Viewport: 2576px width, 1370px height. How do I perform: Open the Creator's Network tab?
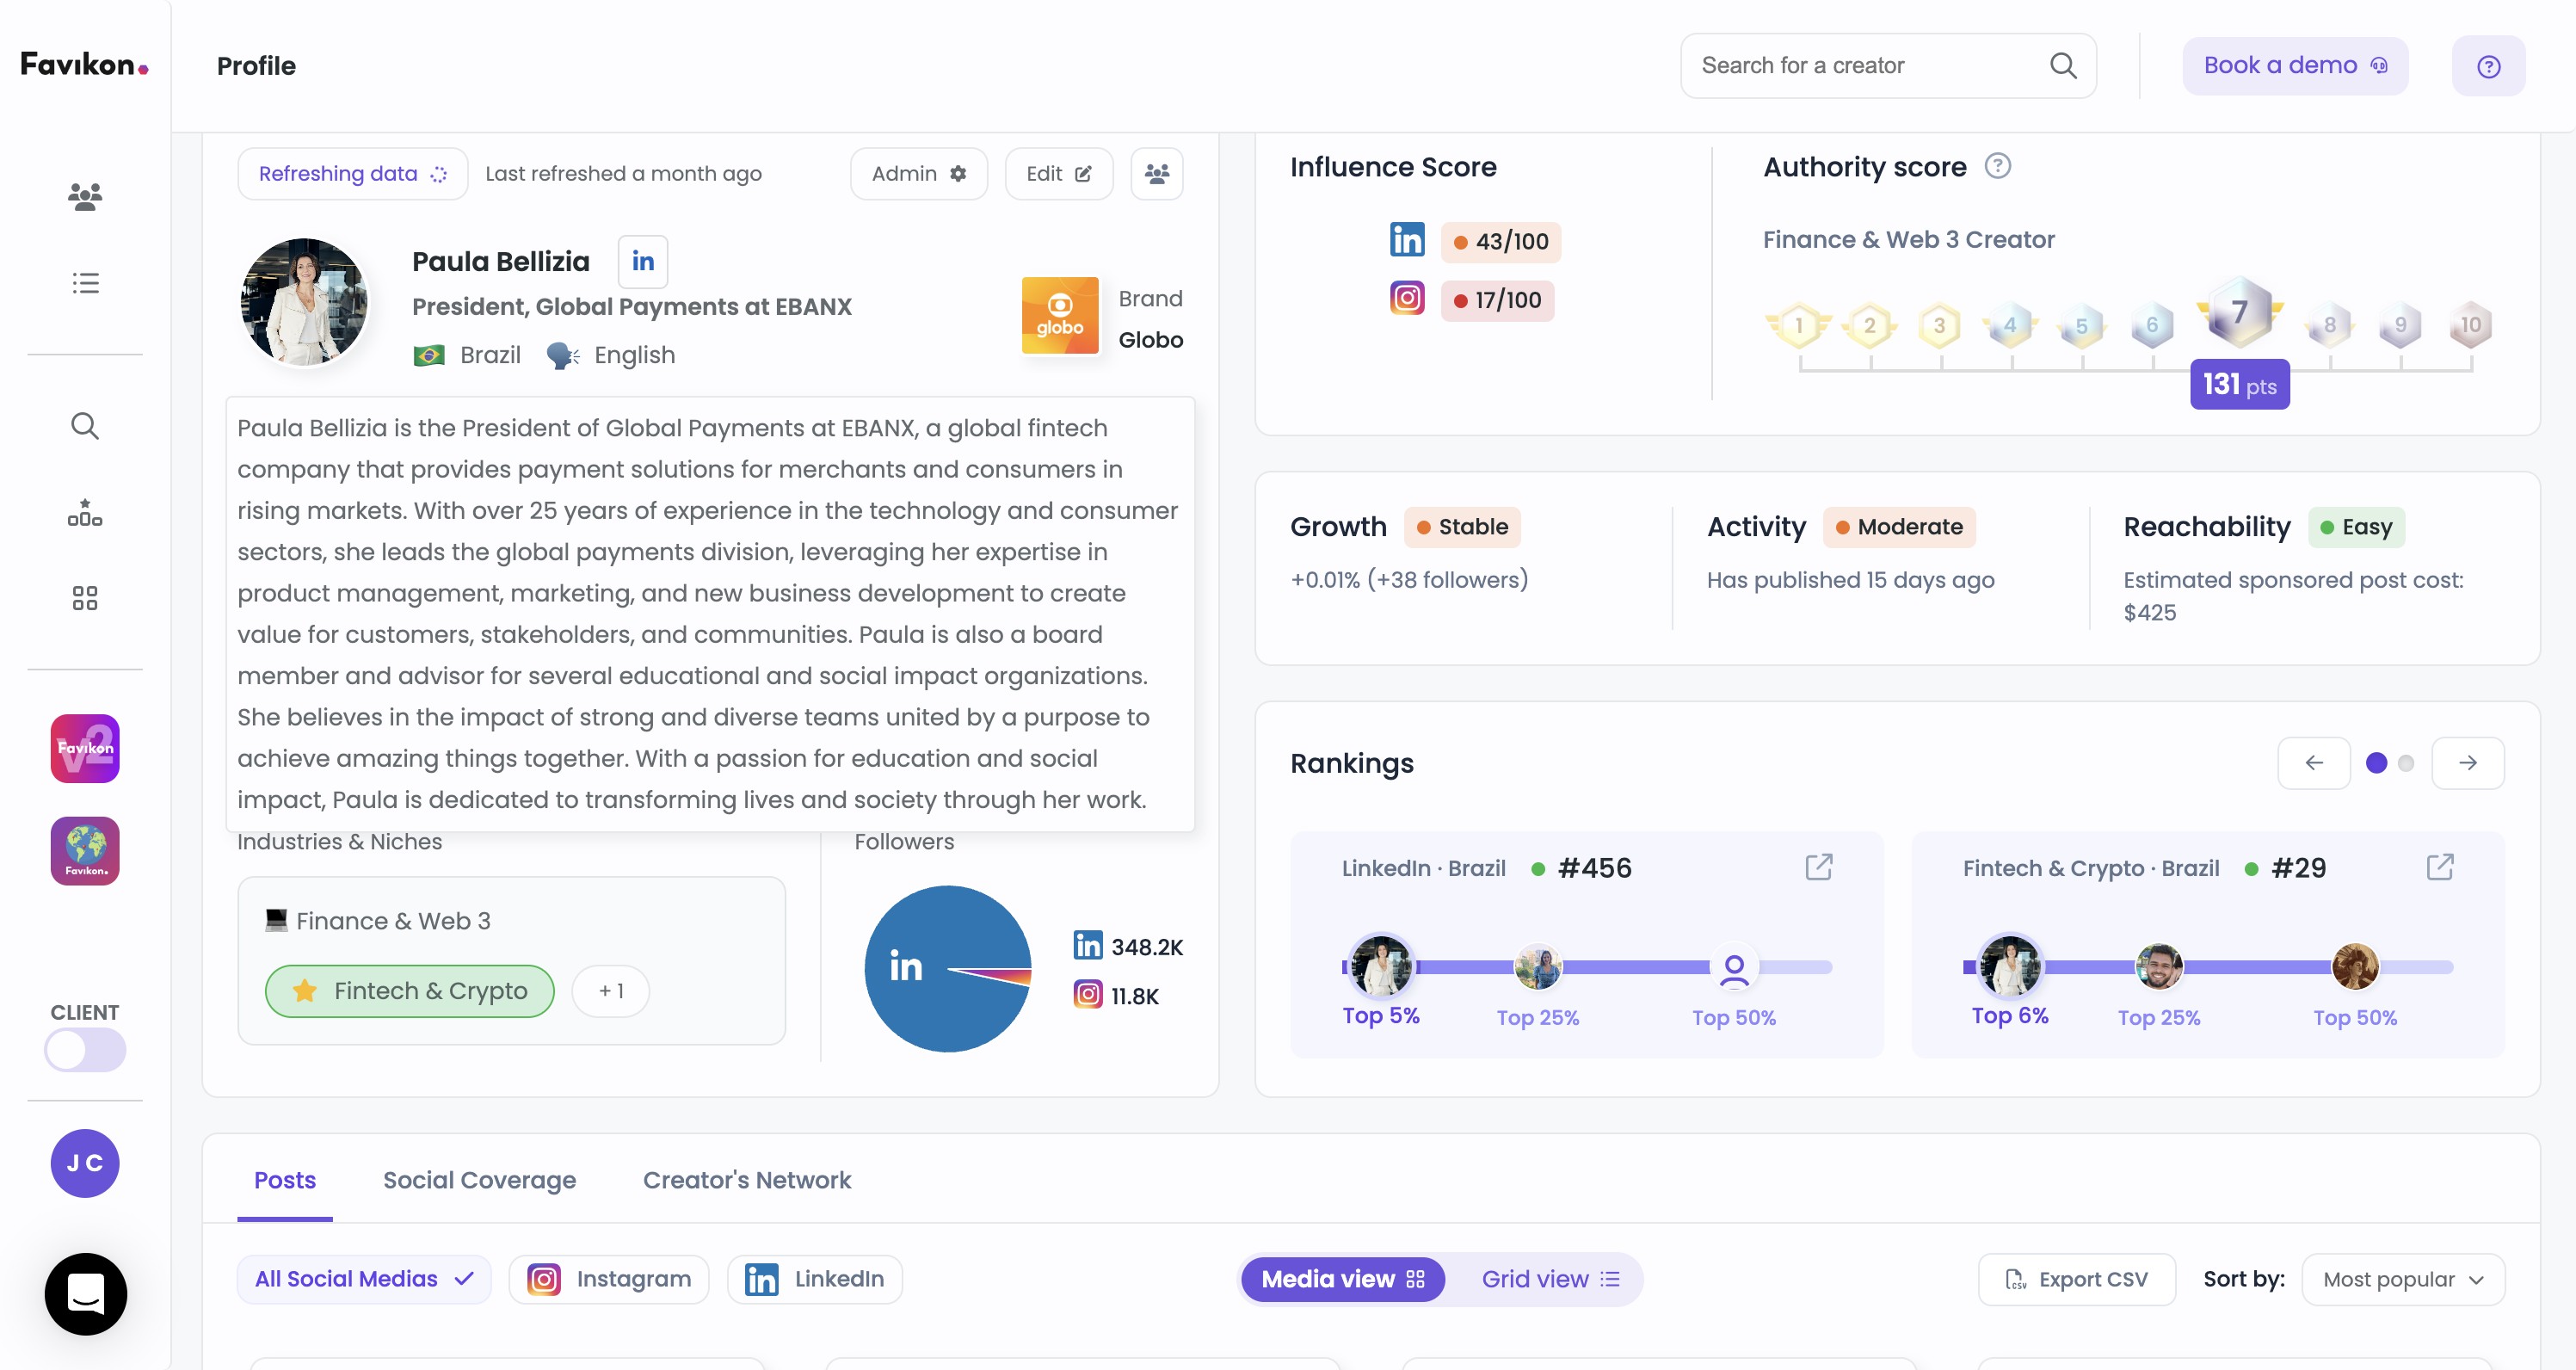coord(746,1180)
